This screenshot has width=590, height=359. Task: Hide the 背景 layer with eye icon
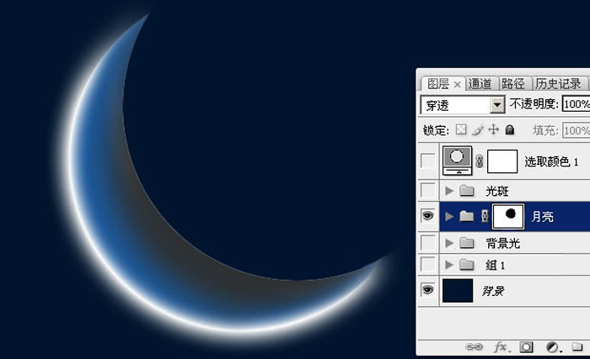[x=428, y=290]
